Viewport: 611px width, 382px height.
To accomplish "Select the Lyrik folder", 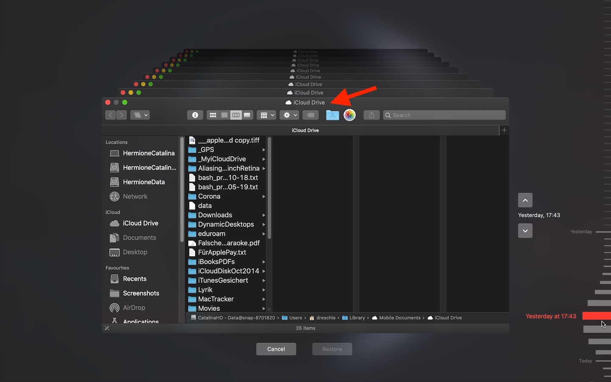I will pos(227,290).
